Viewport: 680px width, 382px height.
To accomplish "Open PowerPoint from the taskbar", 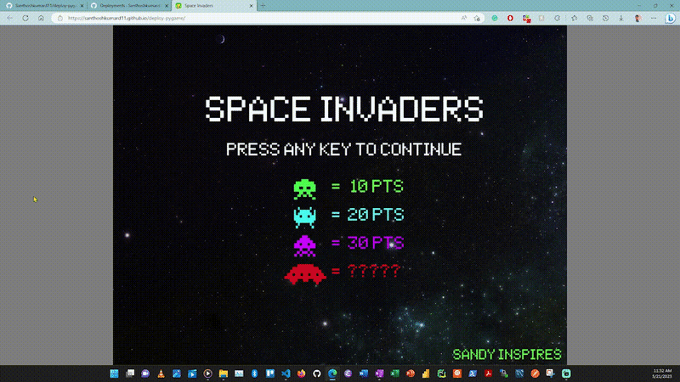I will pyautogui.click(x=411, y=374).
